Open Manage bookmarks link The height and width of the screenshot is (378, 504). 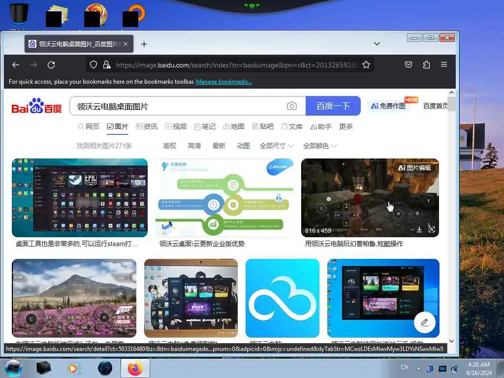coord(224,82)
